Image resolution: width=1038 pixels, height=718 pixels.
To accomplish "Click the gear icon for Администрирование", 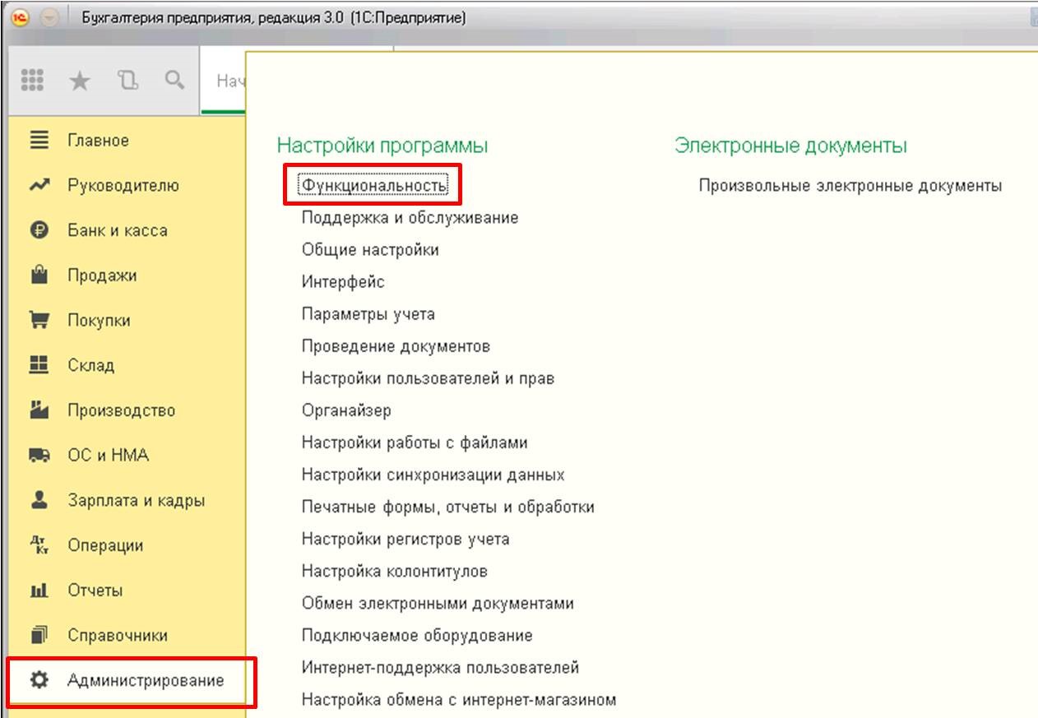I will point(39,681).
